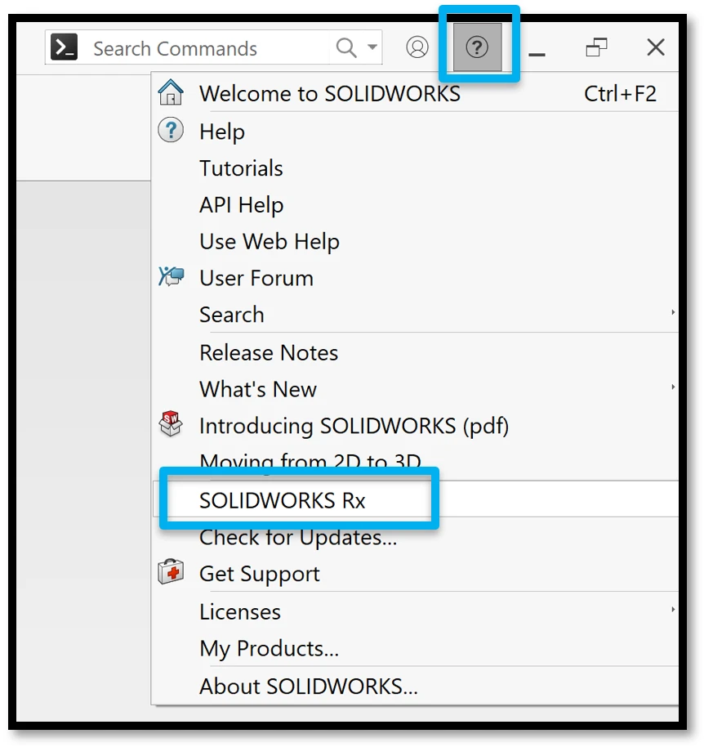The image size is (704, 756).
Task: Click the Get Support first-aid icon
Action: point(171,573)
